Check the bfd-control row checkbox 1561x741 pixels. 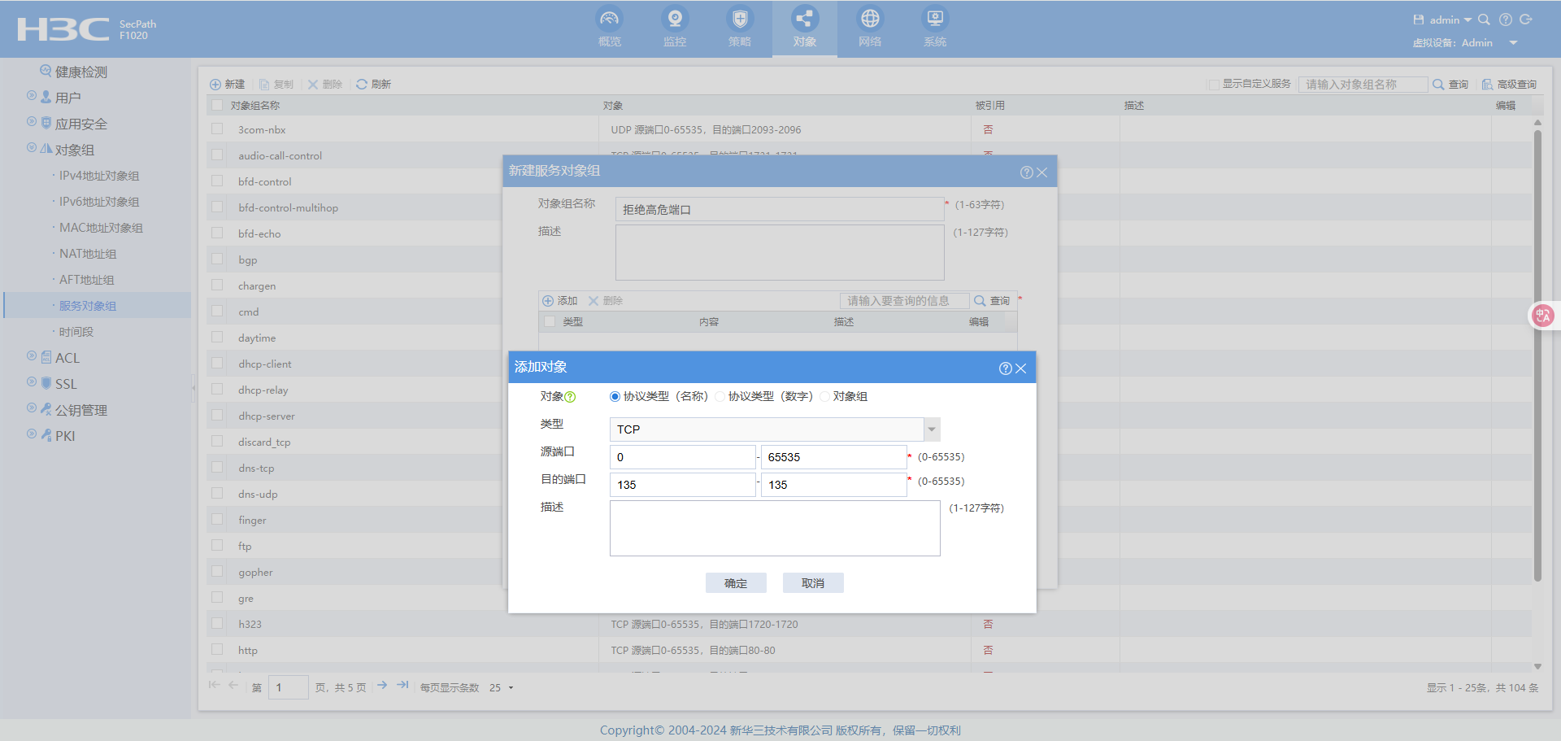(217, 181)
